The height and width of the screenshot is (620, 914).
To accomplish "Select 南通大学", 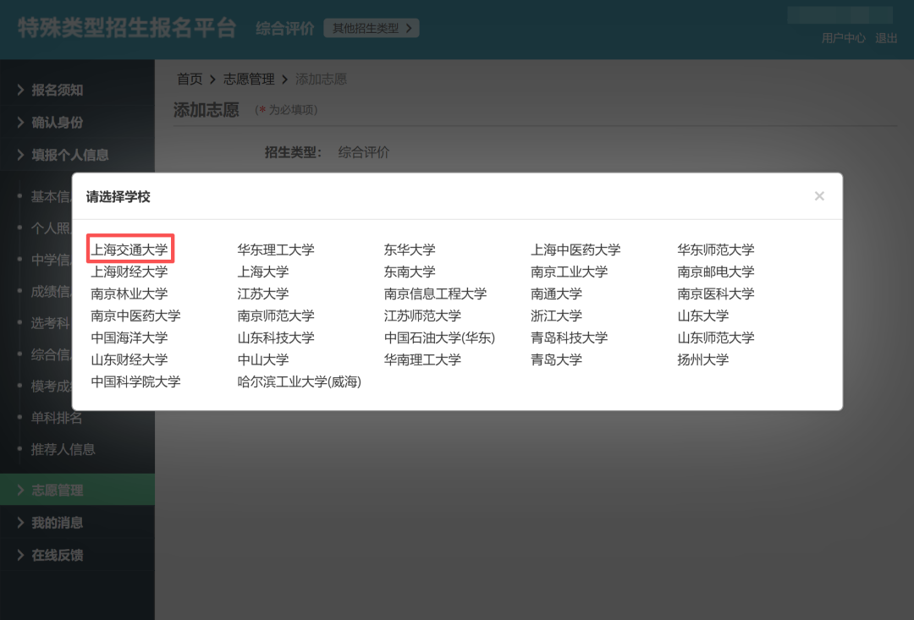I will [556, 294].
